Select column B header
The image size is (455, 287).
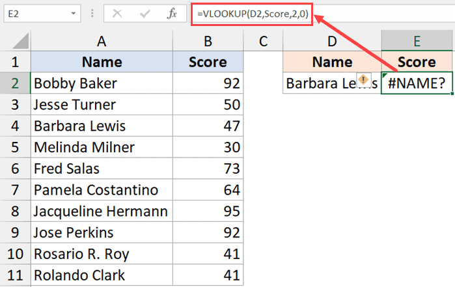pyautogui.click(x=208, y=41)
